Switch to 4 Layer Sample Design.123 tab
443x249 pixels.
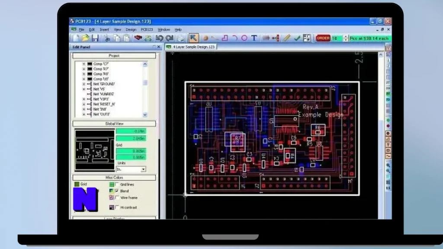point(191,47)
